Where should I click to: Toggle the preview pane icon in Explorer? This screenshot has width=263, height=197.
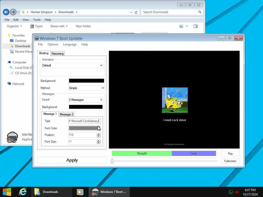[195, 26]
